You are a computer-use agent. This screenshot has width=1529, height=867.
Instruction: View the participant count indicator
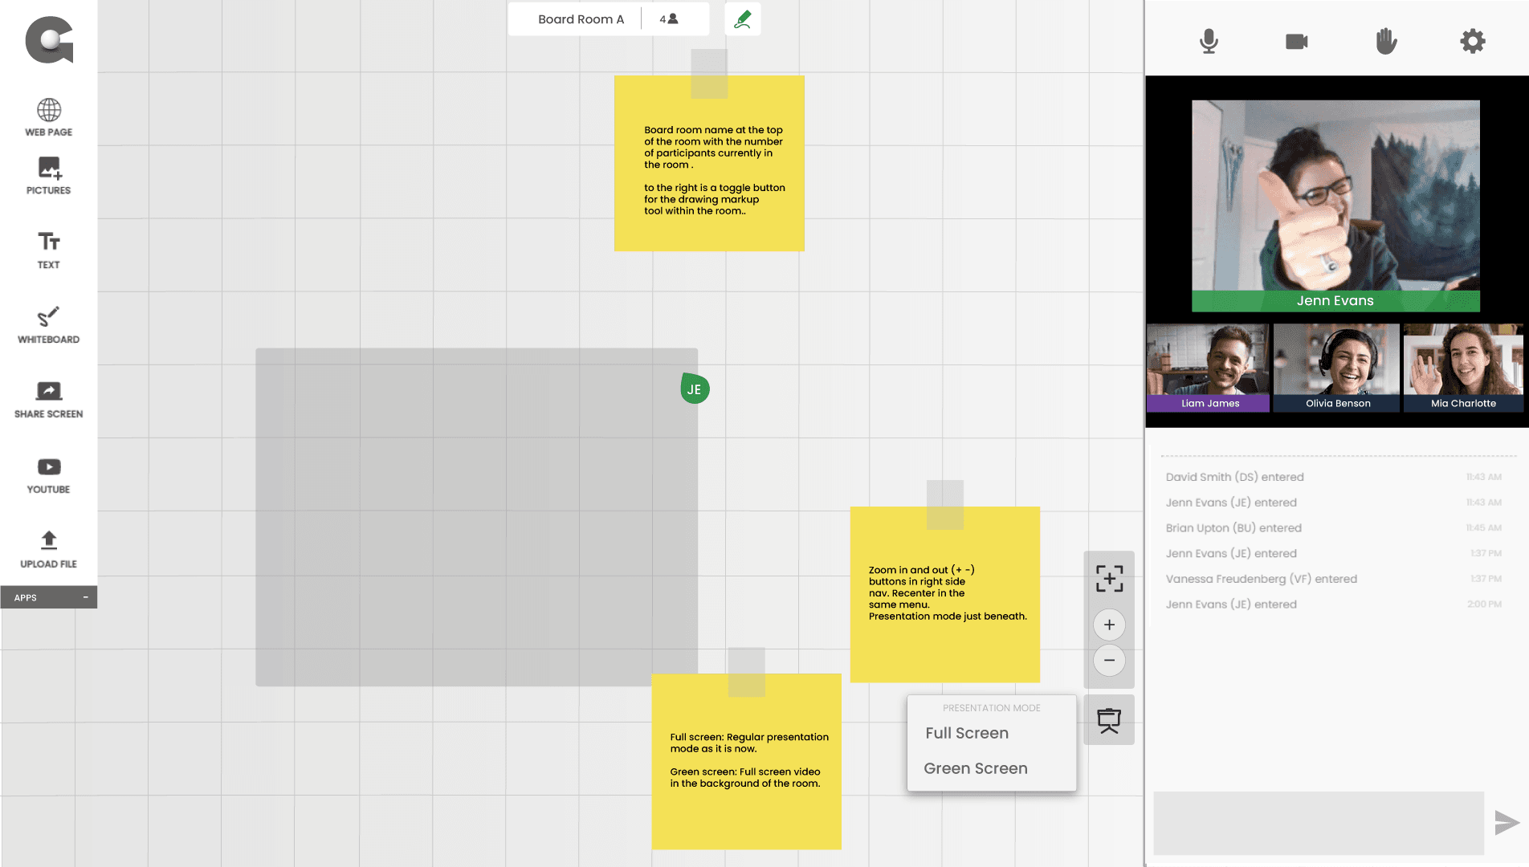coord(669,19)
